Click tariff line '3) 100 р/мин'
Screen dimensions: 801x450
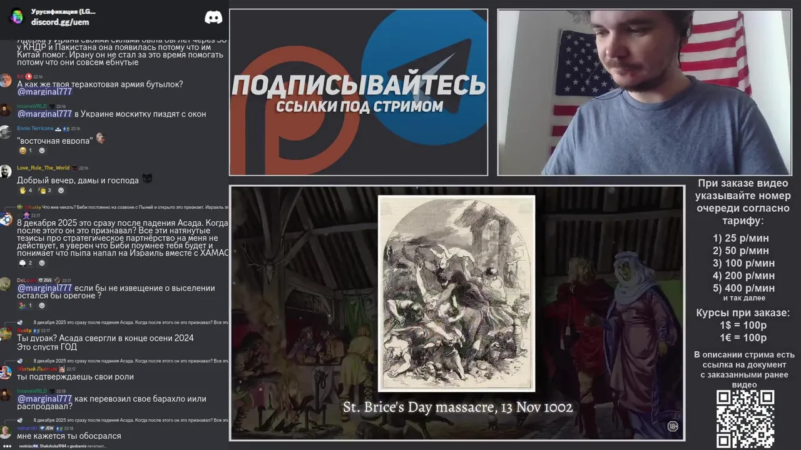click(743, 263)
